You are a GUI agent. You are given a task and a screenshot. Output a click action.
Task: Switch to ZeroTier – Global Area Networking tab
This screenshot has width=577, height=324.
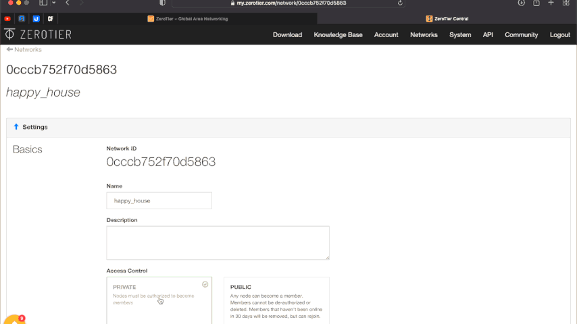188,19
